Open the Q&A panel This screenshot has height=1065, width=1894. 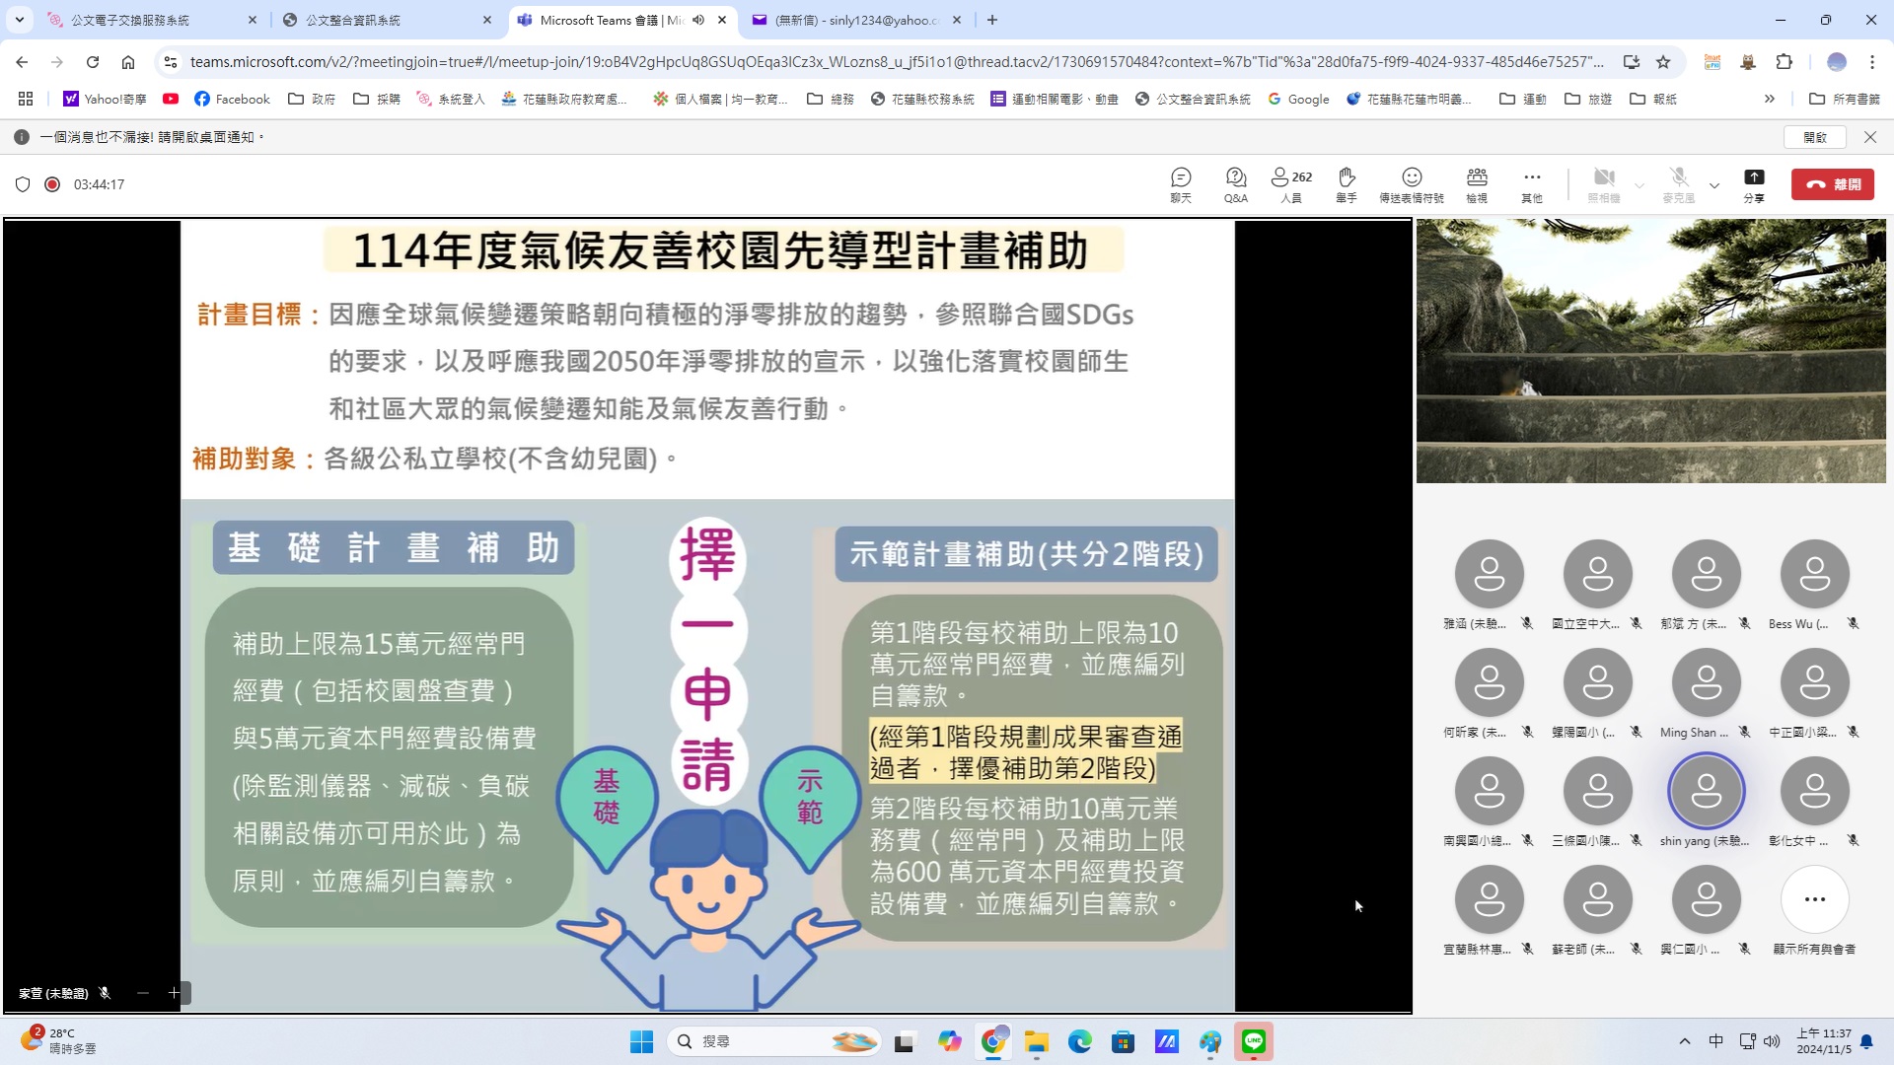click(x=1235, y=183)
